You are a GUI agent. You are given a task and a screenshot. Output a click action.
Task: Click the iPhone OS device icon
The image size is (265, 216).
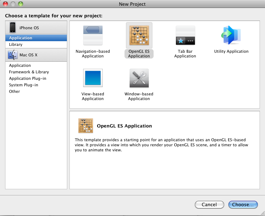pos(13,27)
